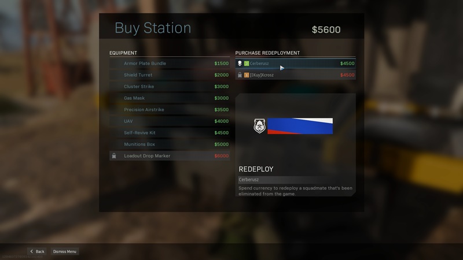This screenshot has width=463, height=260.
Task: Click the lock icon beside Loadout Drop Marker
Action: tap(114, 155)
